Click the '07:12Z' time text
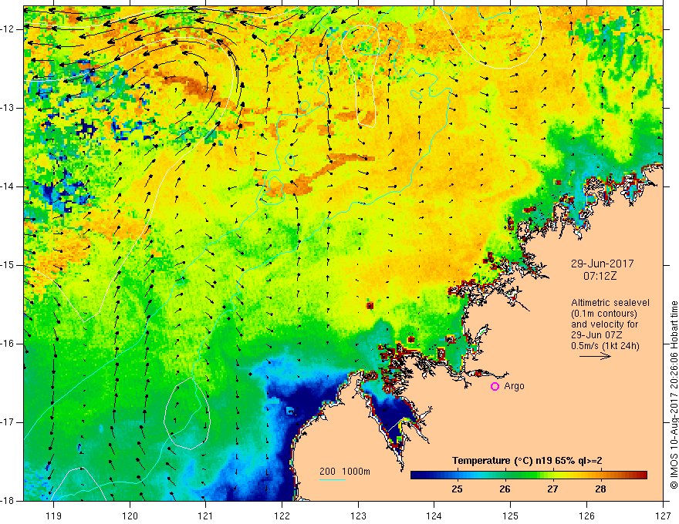This screenshot has height=524, width=679. pos(600,276)
